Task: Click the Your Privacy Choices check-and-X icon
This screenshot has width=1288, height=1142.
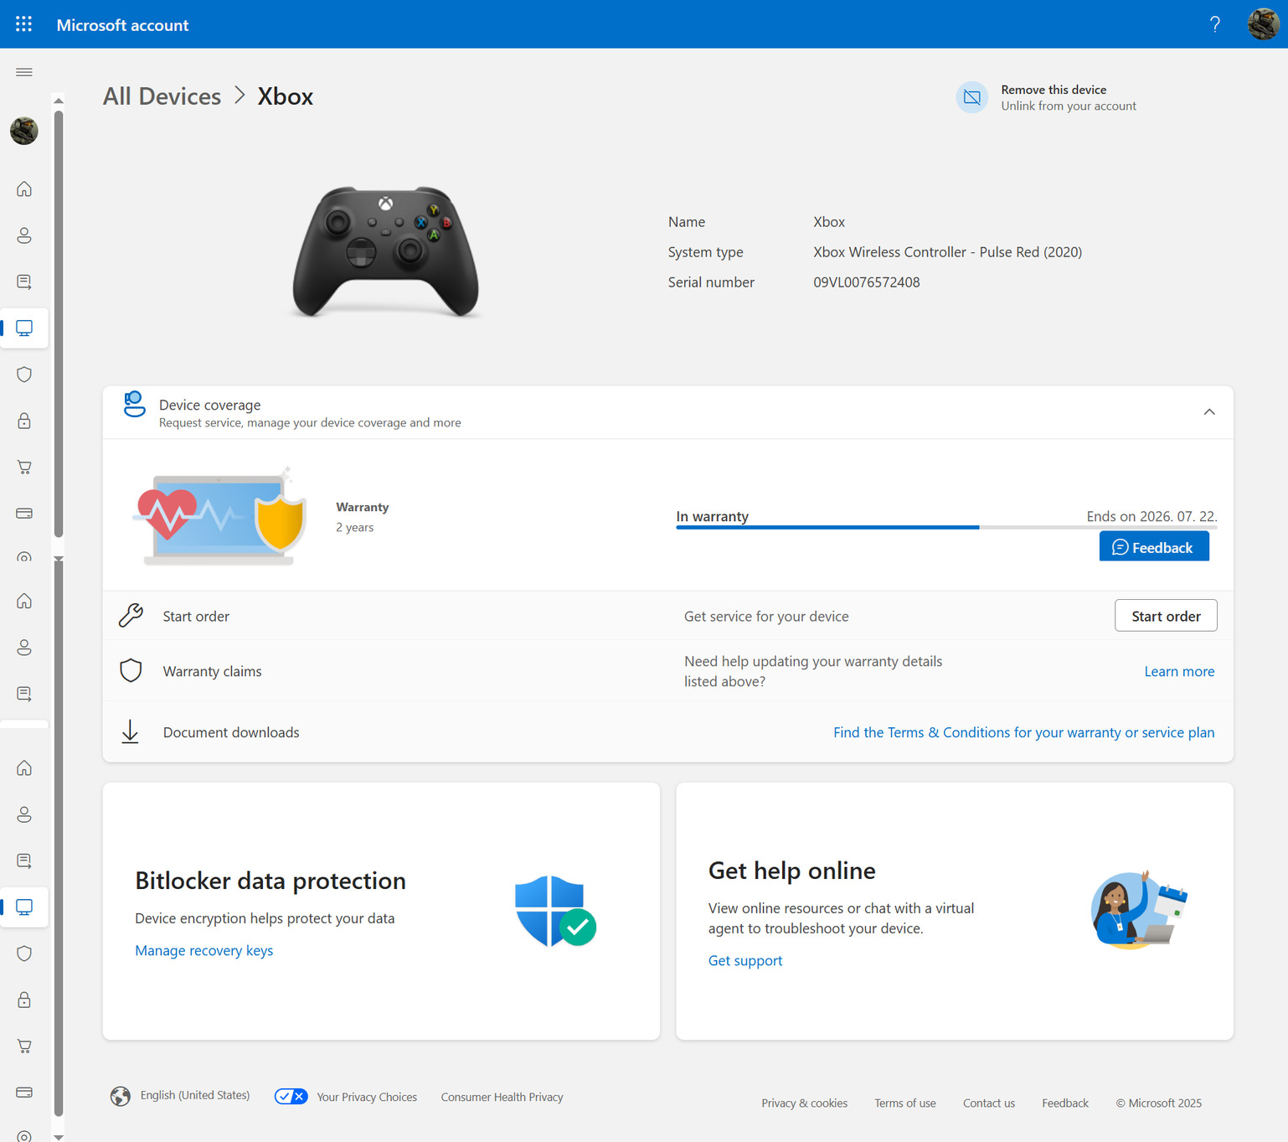Action: coord(291,1096)
